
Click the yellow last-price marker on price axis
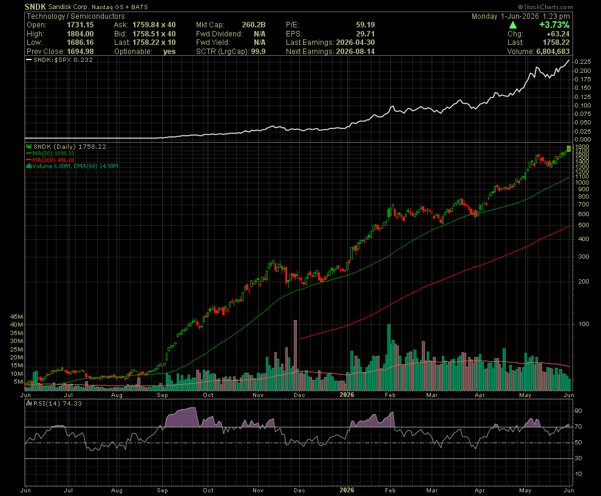[x=569, y=148]
